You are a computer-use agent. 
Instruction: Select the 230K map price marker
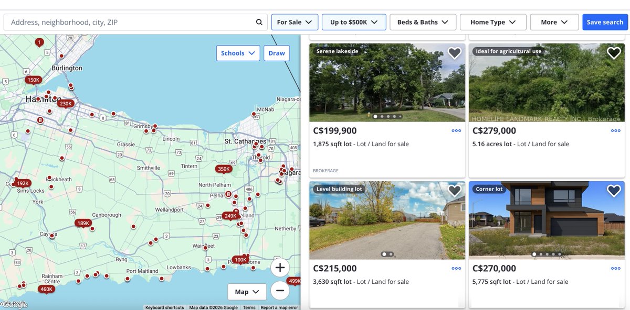click(66, 104)
